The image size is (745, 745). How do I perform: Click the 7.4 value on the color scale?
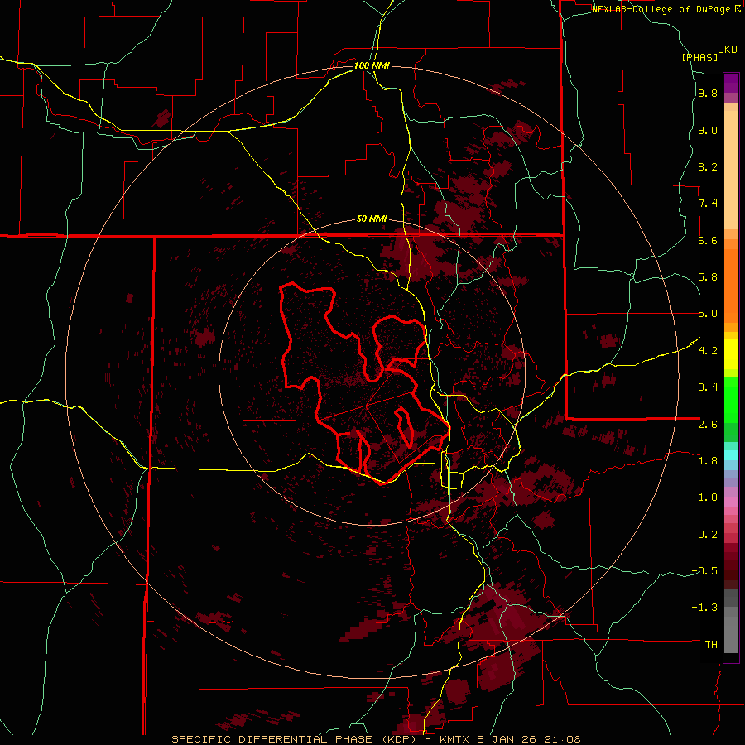click(708, 204)
